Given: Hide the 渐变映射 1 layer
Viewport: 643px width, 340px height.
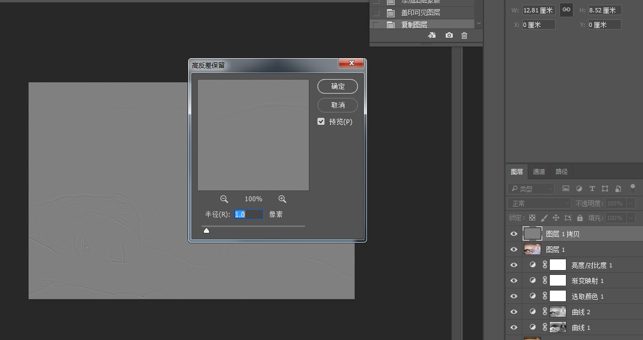Looking at the screenshot, I should pyautogui.click(x=514, y=281).
